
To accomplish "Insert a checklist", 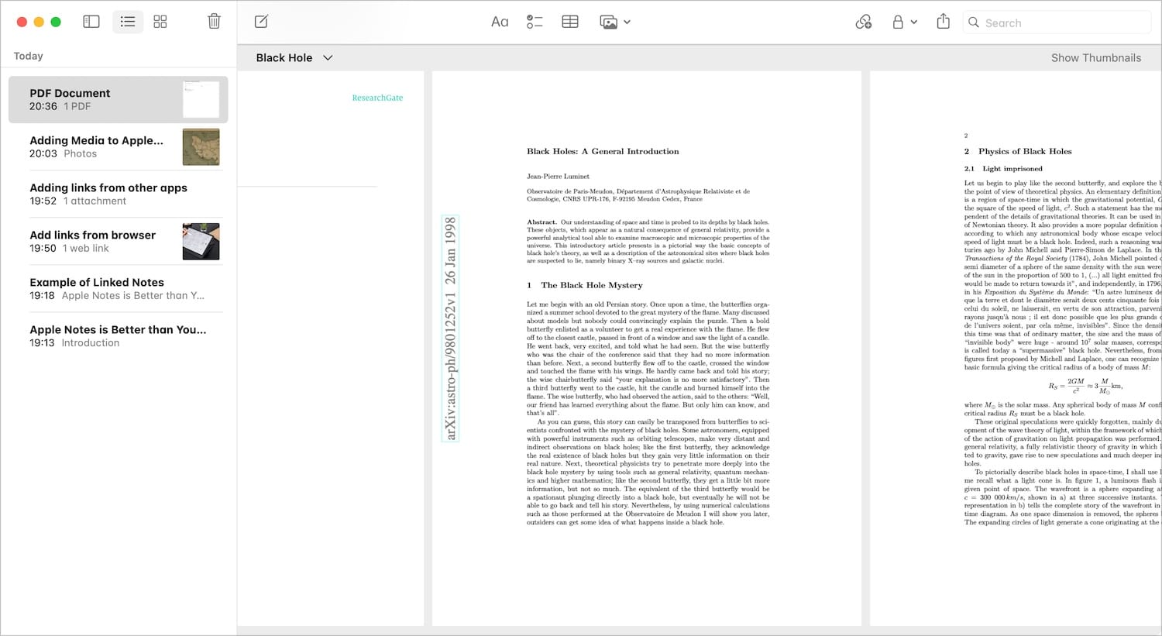I will [x=535, y=22].
